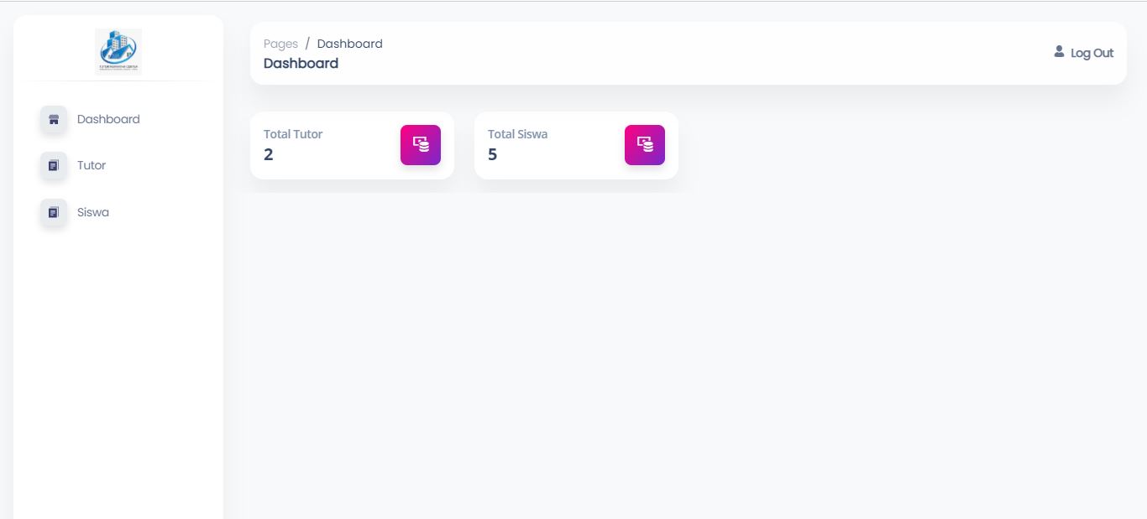This screenshot has height=519, width=1147.
Task: Click the Pages breadcrumb link
Action: [280, 44]
